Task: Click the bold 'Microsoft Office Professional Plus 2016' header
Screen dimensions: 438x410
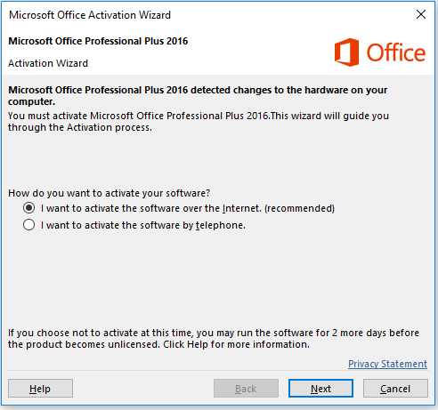Action: click(98, 41)
